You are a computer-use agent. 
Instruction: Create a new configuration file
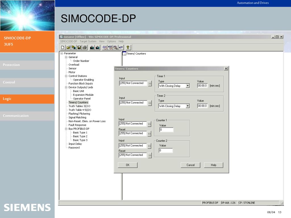coord(63,47)
